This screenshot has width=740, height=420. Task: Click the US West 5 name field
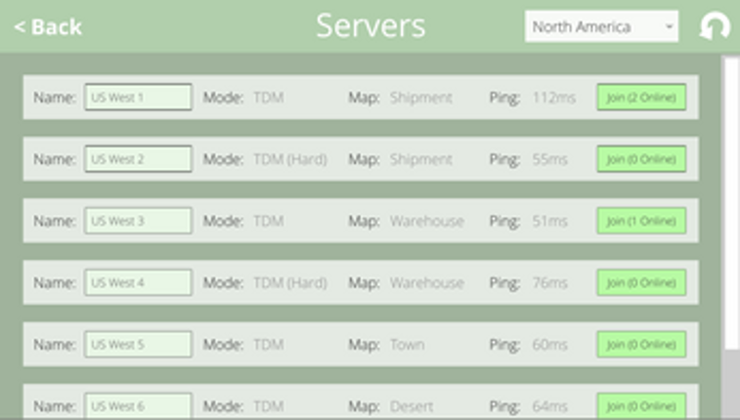[138, 344]
